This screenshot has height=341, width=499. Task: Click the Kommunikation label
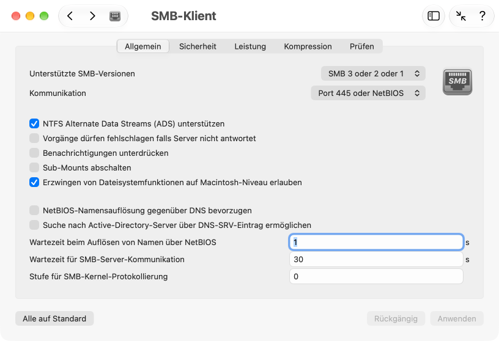pyautogui.click(x=57, y=93)
